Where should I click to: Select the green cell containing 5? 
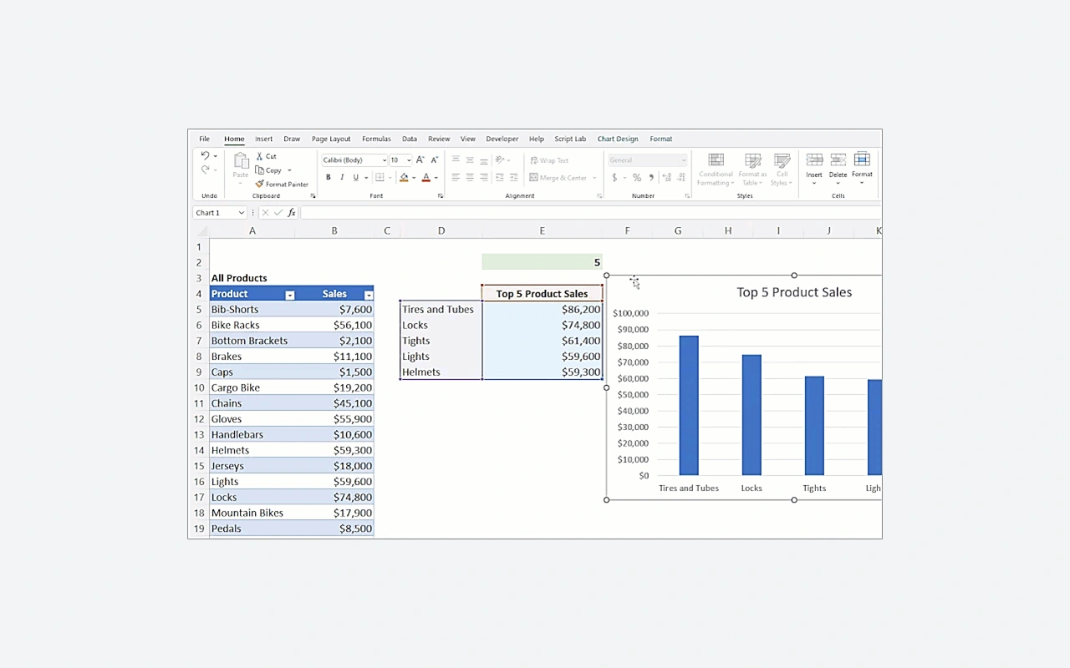[542, 262]
